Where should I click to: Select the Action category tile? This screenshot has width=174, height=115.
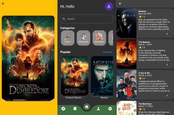tap(68, 38)
